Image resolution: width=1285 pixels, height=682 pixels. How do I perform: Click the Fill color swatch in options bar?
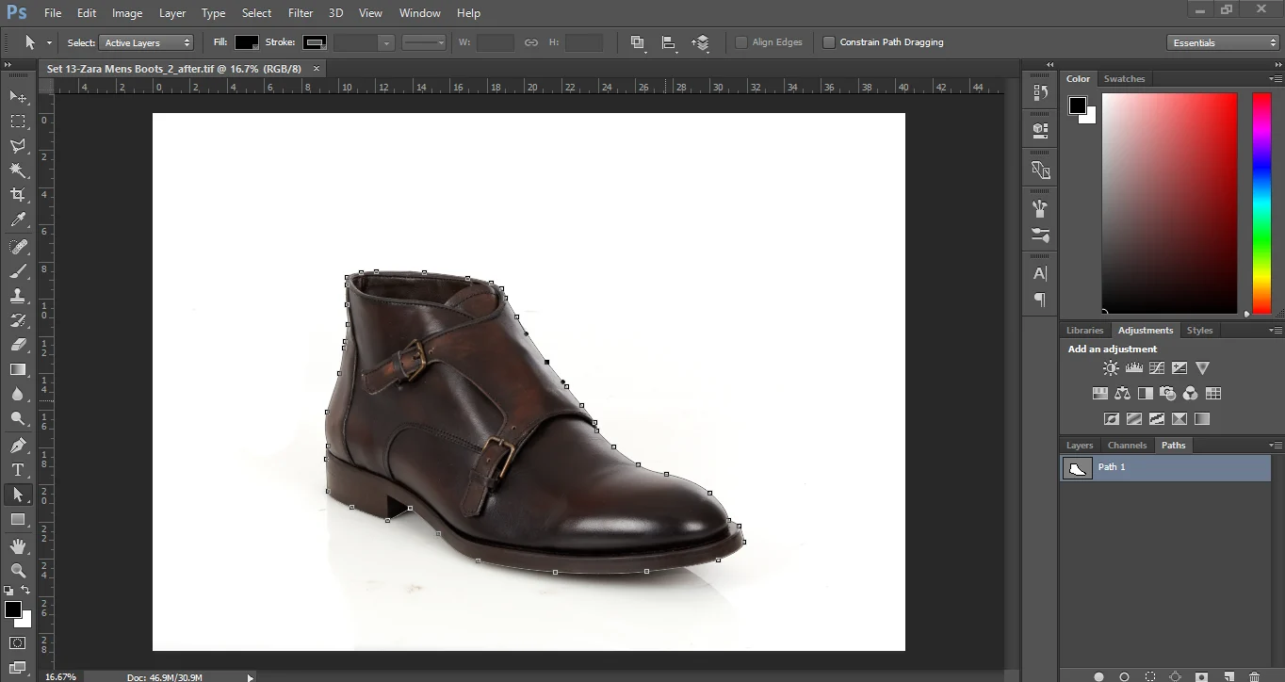click(247, 41)
